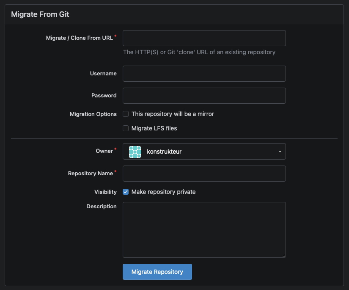The image size is (349, 290).
Task: Click the Repository Name input field
Action: [204, 174]
